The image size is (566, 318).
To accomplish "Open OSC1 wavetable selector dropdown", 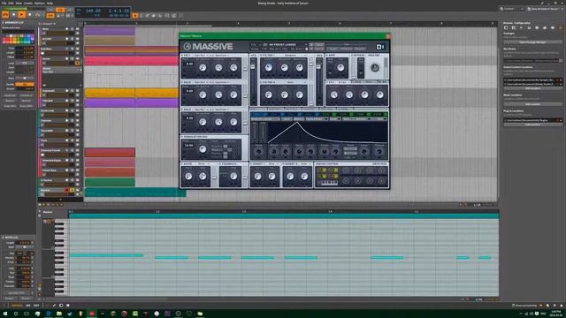I will coord(211,55).
